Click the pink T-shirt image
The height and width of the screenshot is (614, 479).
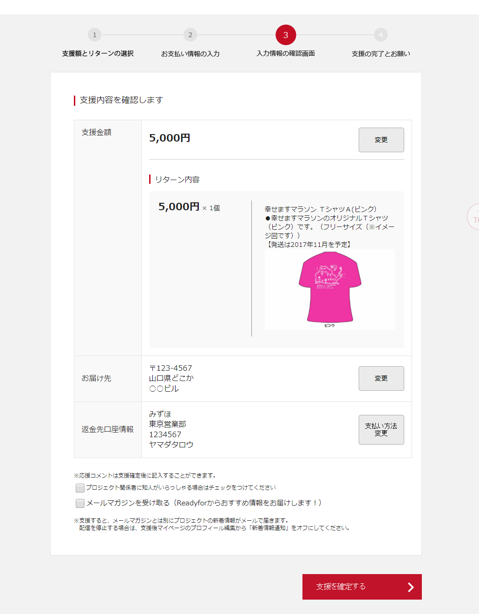click(329, 289)
